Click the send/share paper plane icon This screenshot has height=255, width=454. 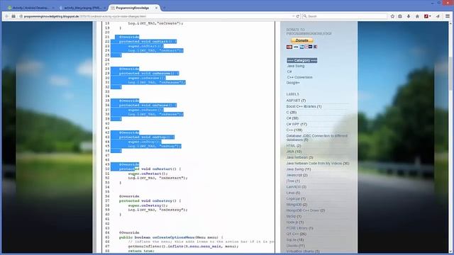[438, 16]
